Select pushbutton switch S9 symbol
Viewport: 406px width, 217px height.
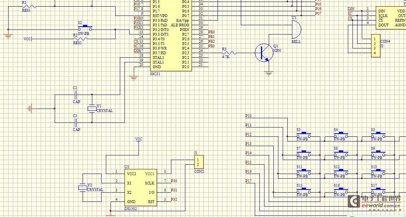pos(378,153)
